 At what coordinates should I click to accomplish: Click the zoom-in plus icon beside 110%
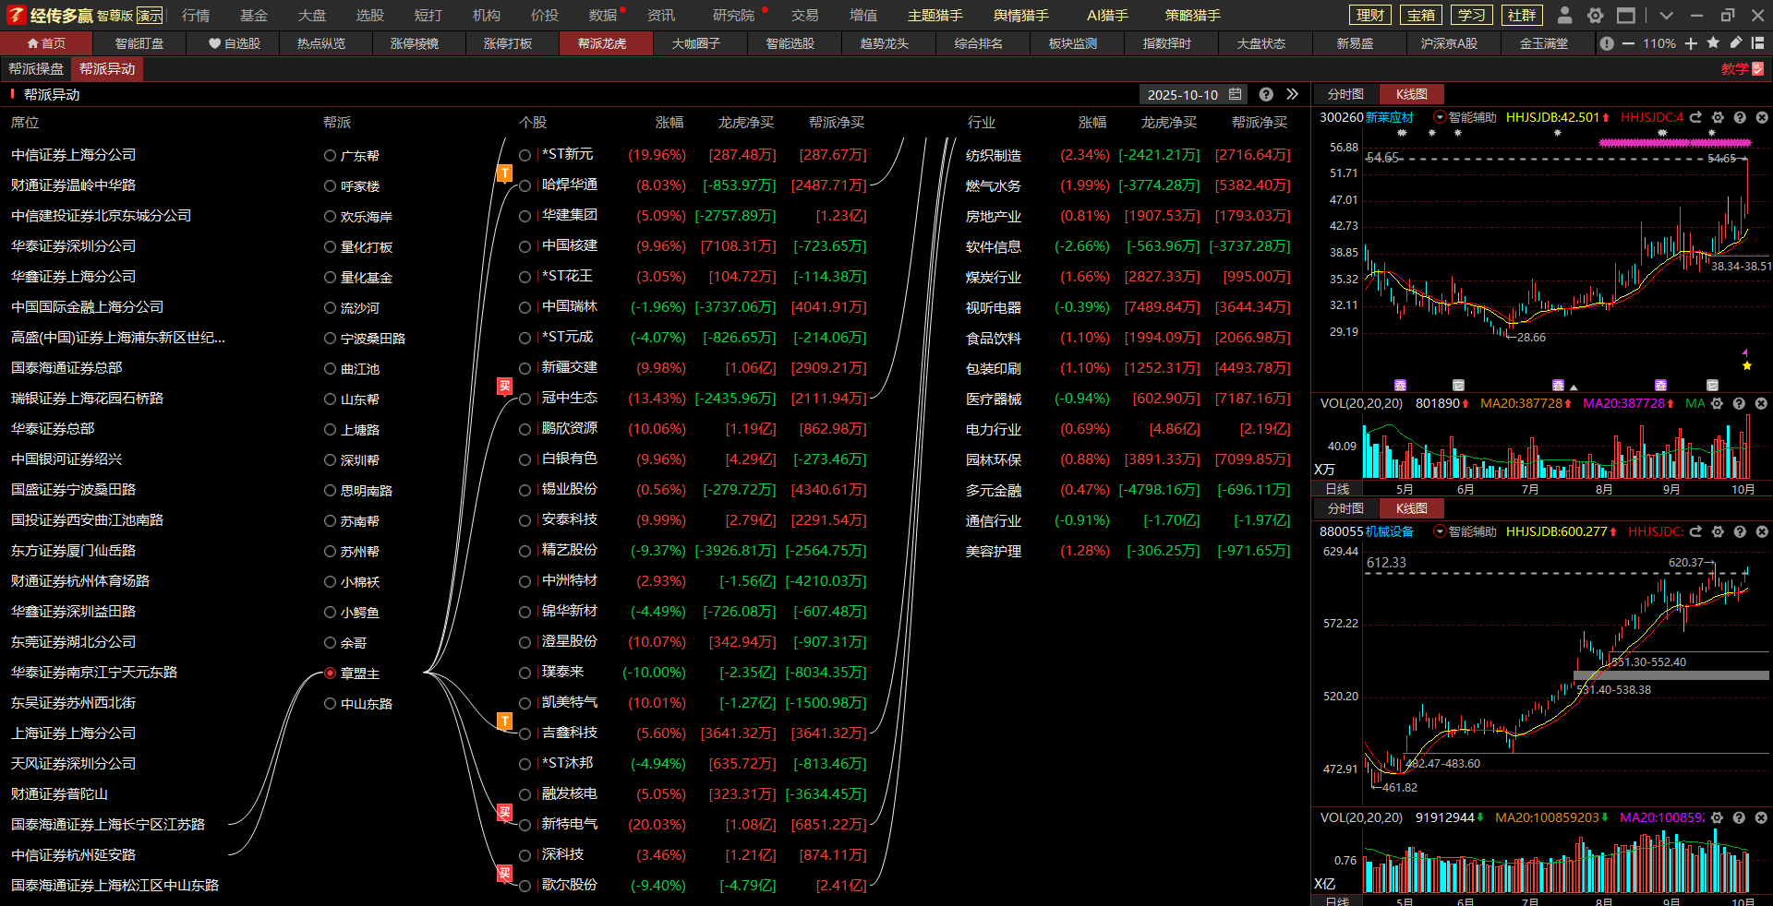tap(1691, 43)
